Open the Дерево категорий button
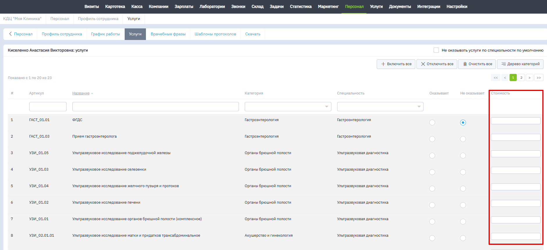Viewport: 547px width, 250px height. coord(520,64)
